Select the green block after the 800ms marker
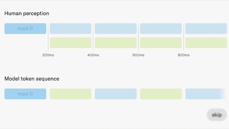This screenshot has width=229, height=129. 206,43
